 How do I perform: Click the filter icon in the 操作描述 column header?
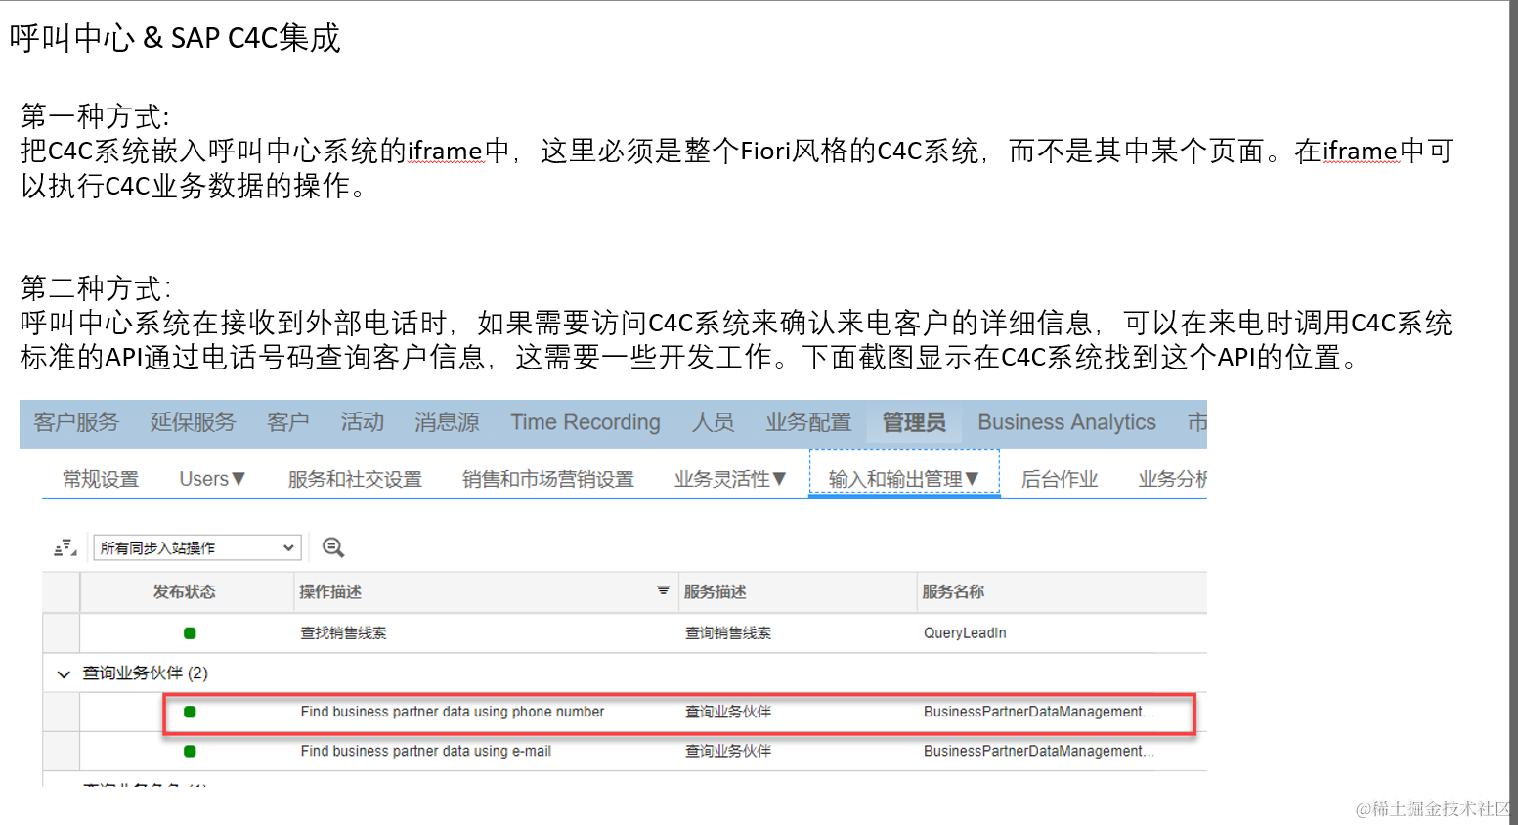click(663, 590)
